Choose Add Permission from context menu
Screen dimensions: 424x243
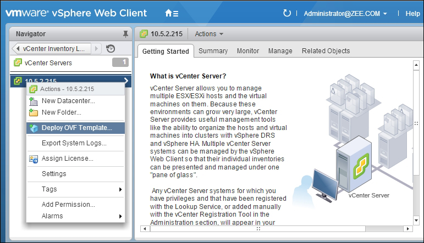click(x=68, y=205)
